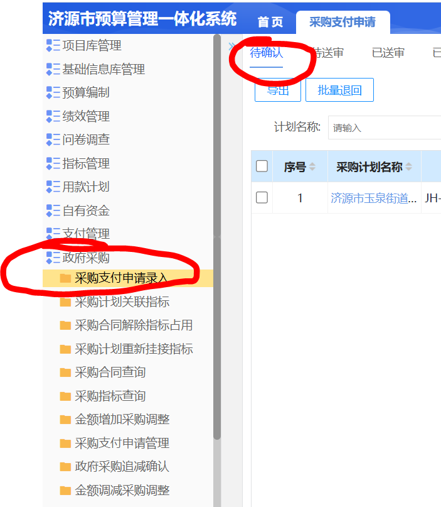
Task: Click the 政府采购 menu icon
Action: click(x=53, y=258)
